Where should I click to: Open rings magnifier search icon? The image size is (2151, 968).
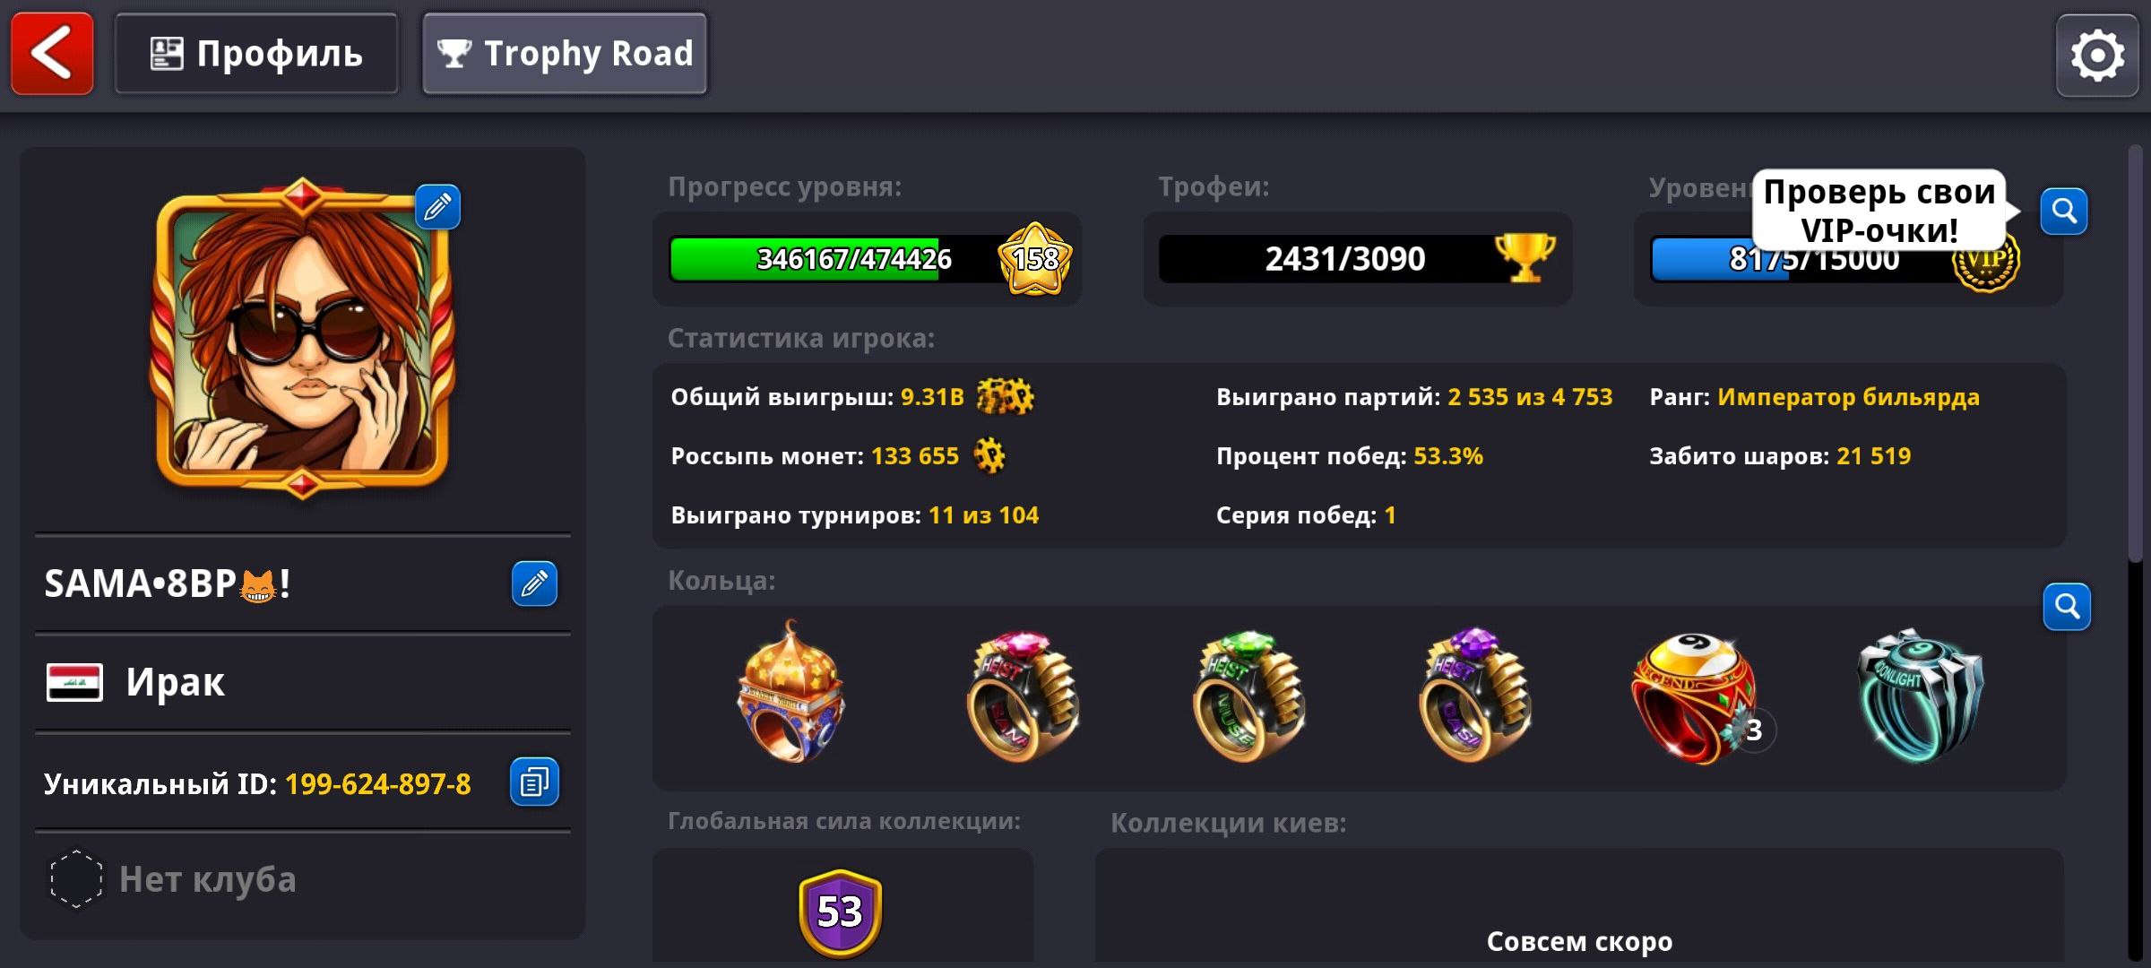click(2067, 607)
